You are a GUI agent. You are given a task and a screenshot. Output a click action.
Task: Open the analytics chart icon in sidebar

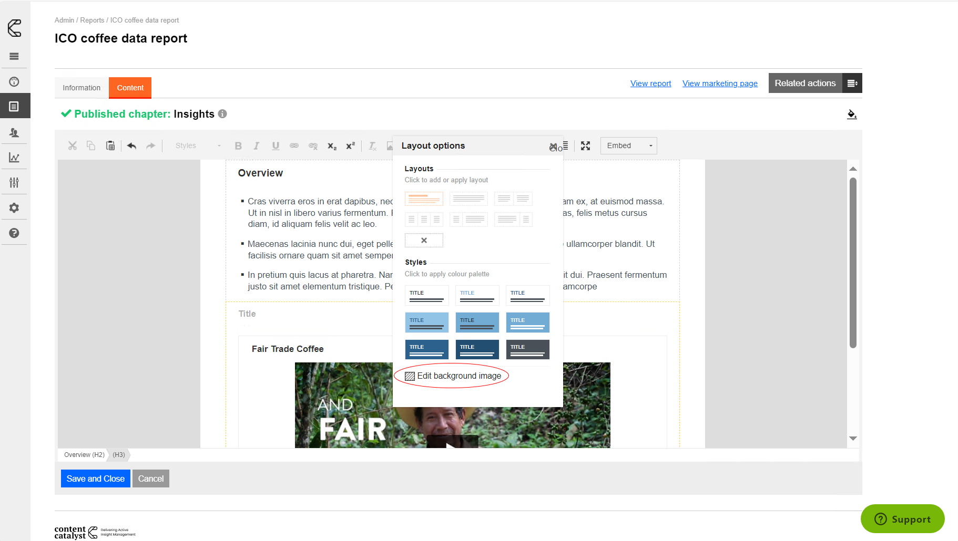[14, 158]
